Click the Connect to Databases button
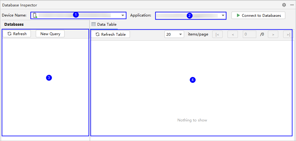The width and height of the screenshot is (296, 141). pyautogui.click(x=258, y=15)
